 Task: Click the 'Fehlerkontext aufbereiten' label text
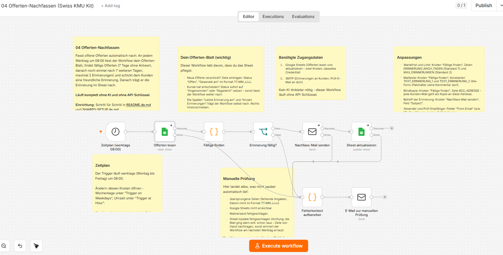point(312,213)
